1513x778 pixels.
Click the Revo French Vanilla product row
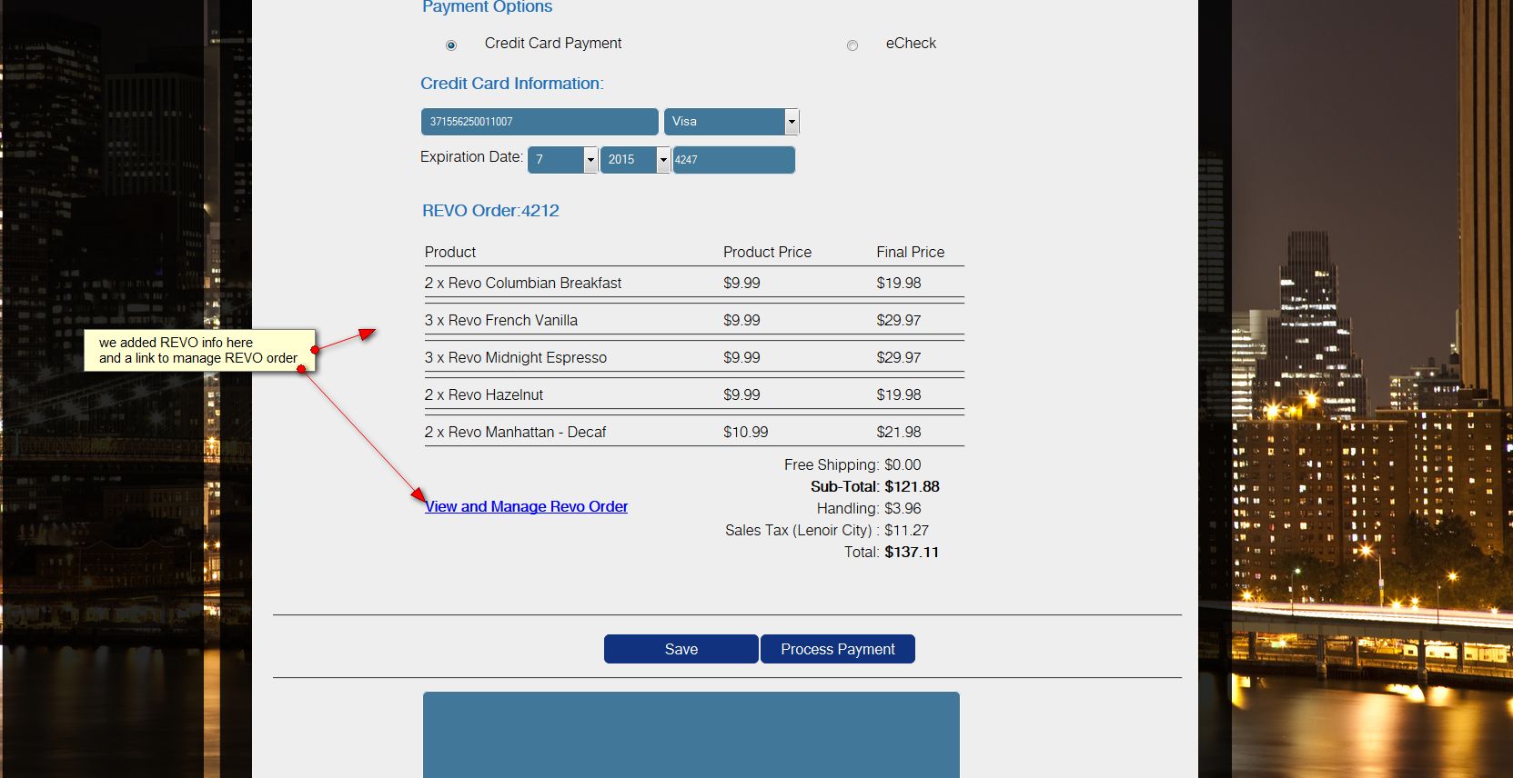click(694, 321)
